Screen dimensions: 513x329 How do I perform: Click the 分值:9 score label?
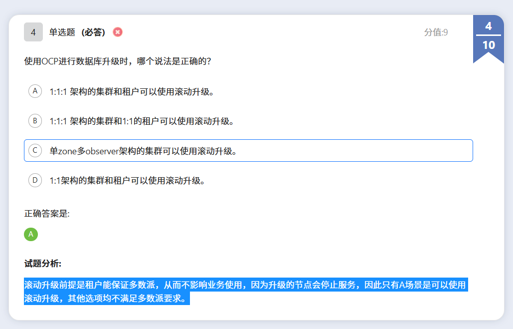[x=436, y=32]
